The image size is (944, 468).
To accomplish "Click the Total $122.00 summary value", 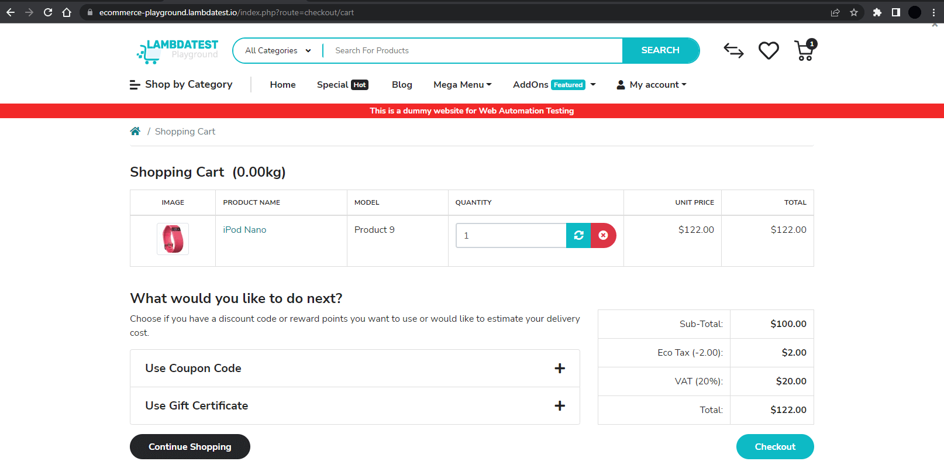I will 788,410.
